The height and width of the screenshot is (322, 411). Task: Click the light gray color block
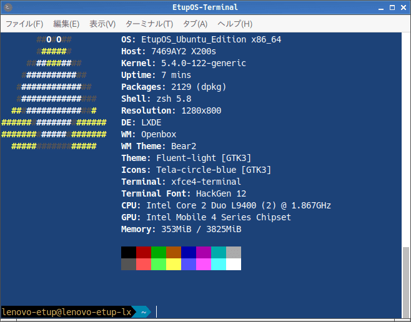click(x=234, y=252)
